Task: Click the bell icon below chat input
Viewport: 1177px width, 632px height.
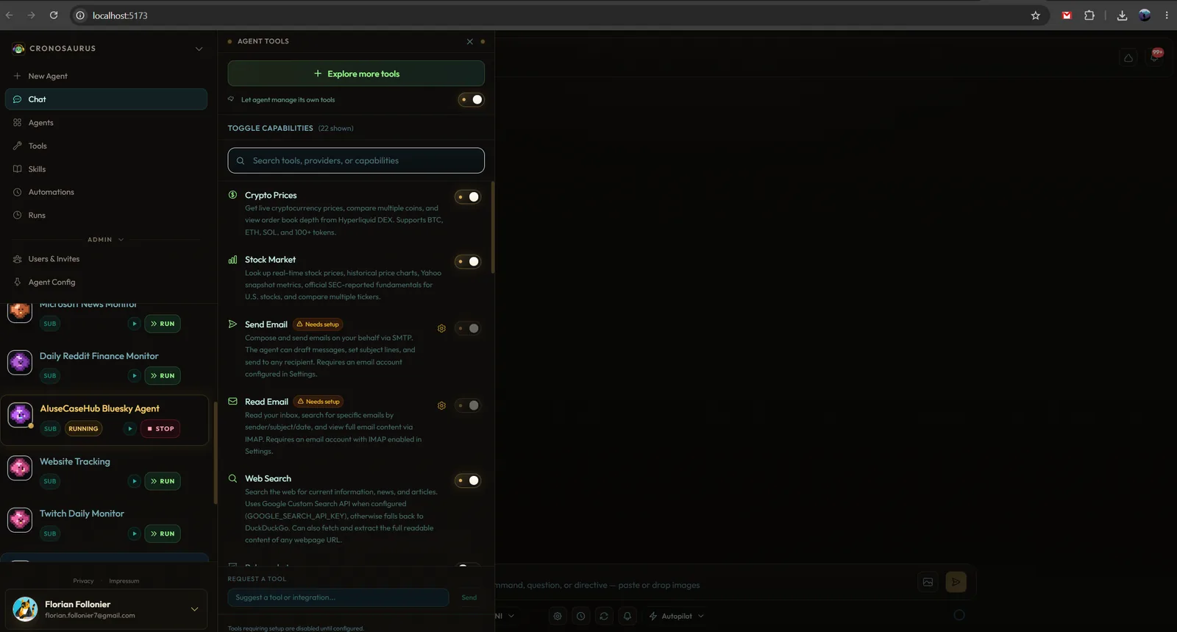Action: [627, 616]
